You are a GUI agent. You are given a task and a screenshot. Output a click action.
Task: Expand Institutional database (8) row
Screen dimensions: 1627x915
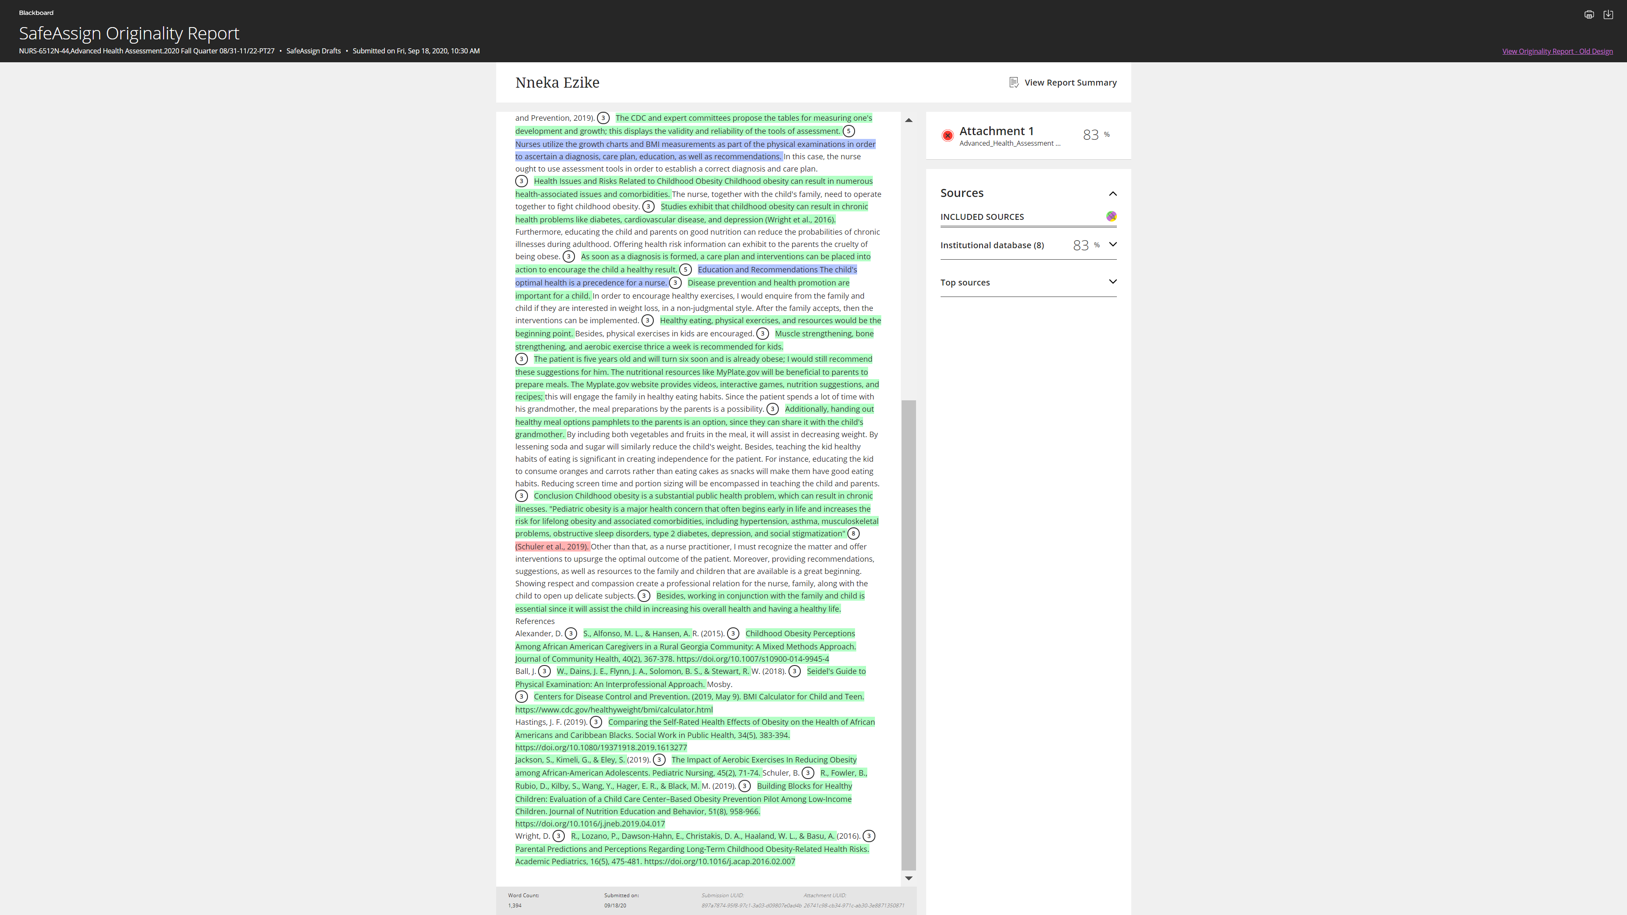click(x=1028, y=245)
